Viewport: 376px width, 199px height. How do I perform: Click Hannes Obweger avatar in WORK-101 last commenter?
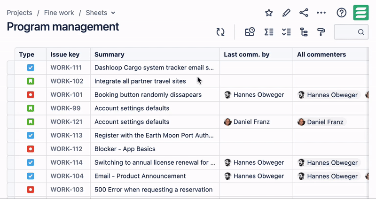(227, 95)
